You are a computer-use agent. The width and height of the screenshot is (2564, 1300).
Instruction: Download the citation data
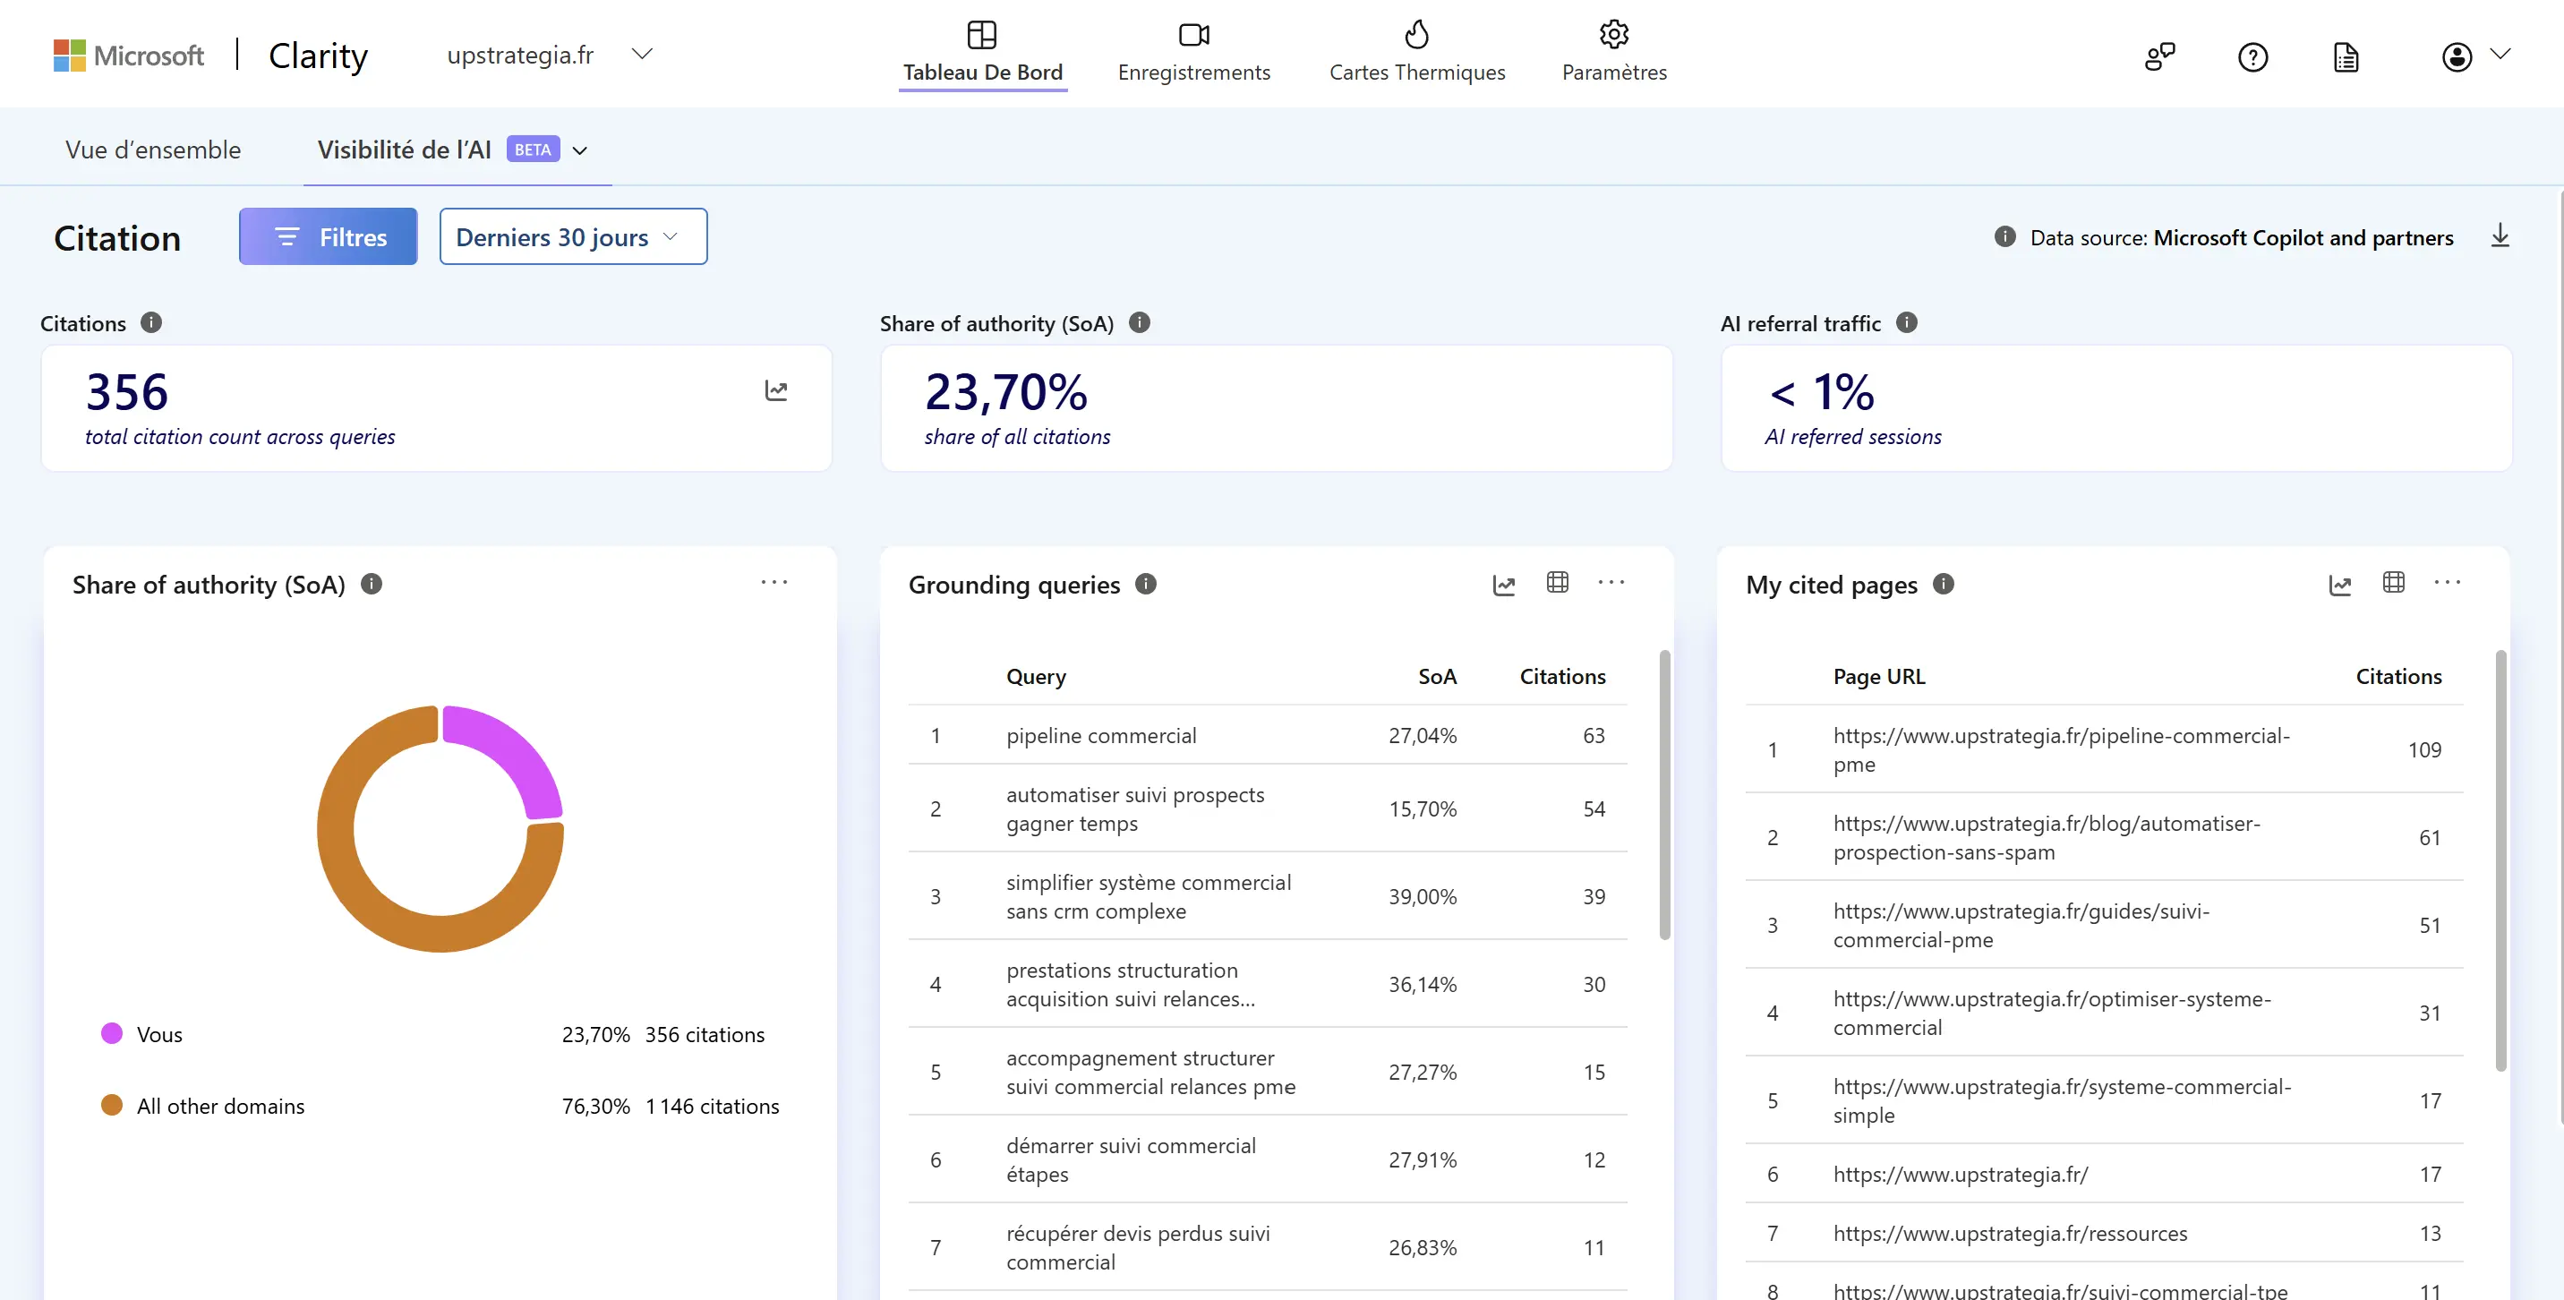[x=2500, y=235]
